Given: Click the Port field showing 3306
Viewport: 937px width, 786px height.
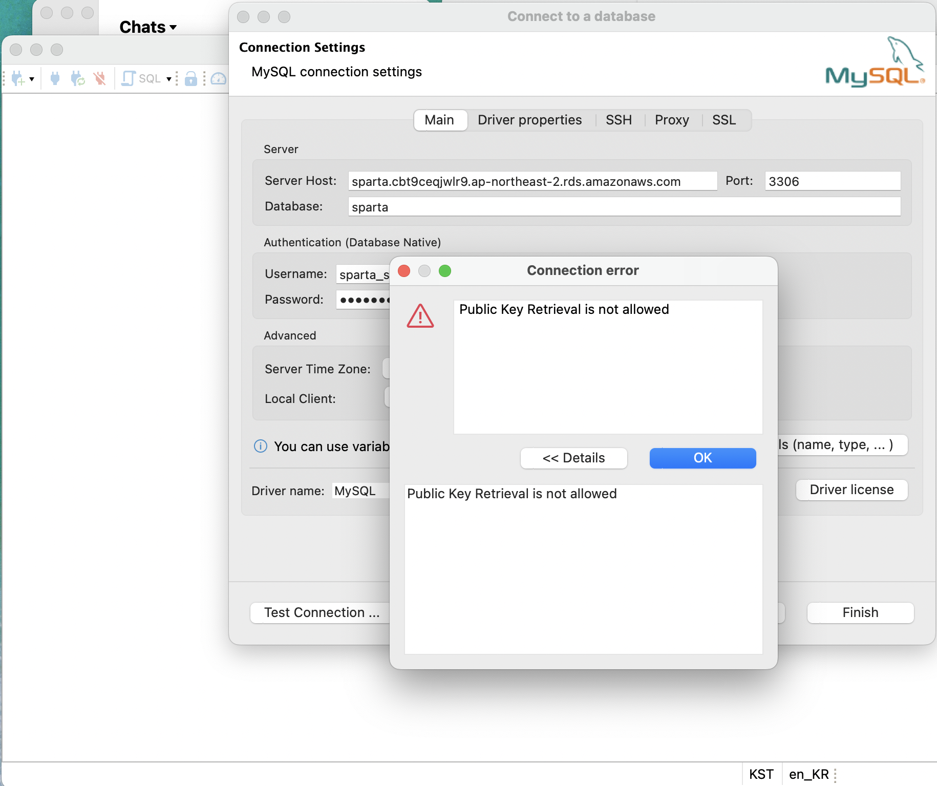Looking at the screenshot, I should tap(833, 181).
